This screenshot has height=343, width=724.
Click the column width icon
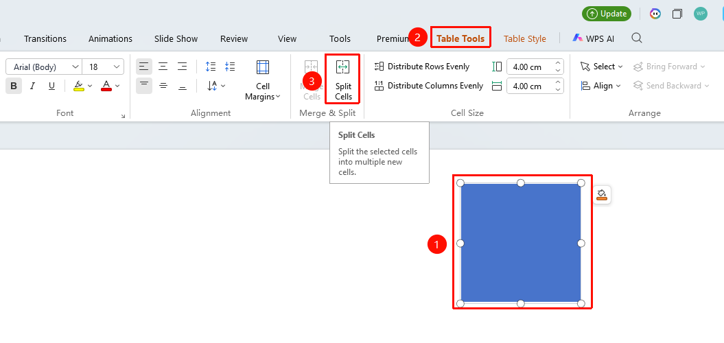point(497,86)
